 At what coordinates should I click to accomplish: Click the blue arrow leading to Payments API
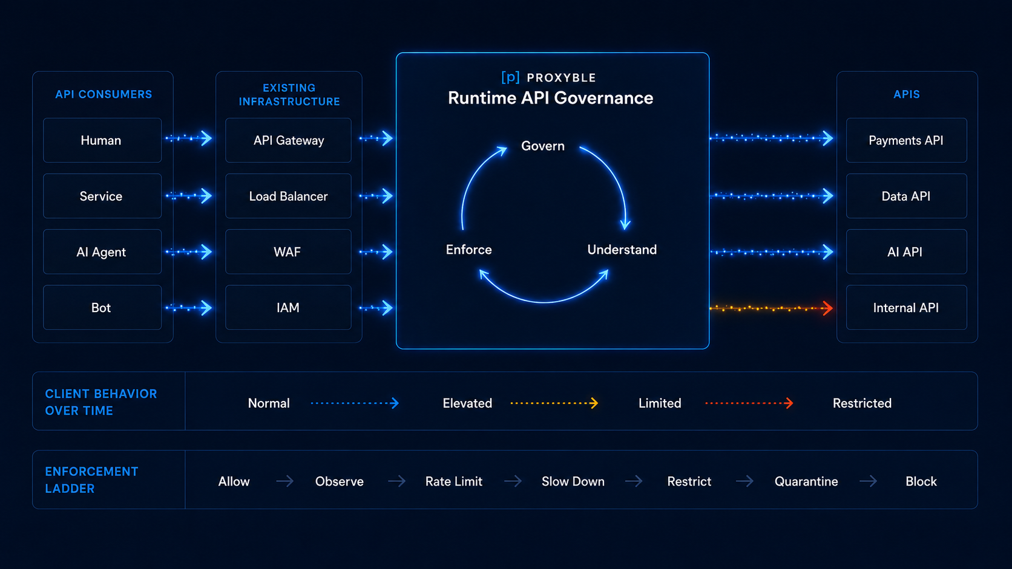[771, 138]
